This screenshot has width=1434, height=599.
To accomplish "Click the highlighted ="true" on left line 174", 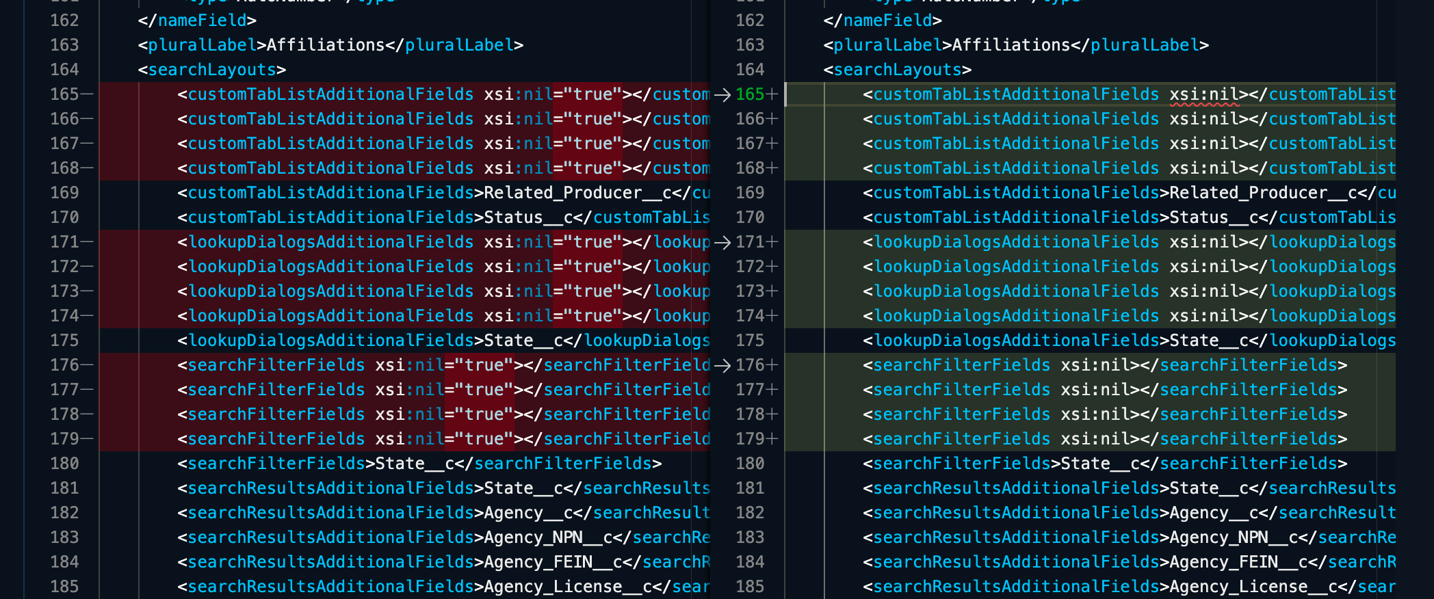I will [588, 316].
